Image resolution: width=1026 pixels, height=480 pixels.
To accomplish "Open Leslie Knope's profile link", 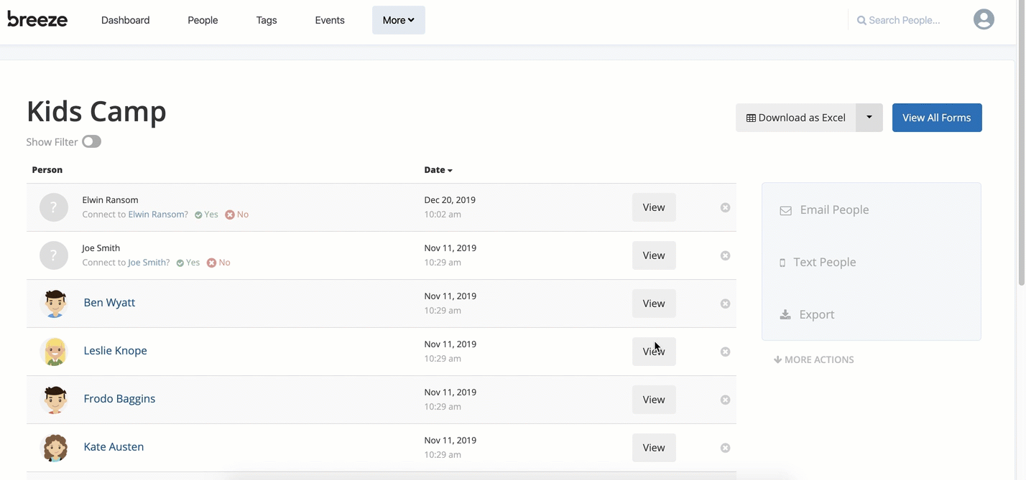I will [115, 350].
